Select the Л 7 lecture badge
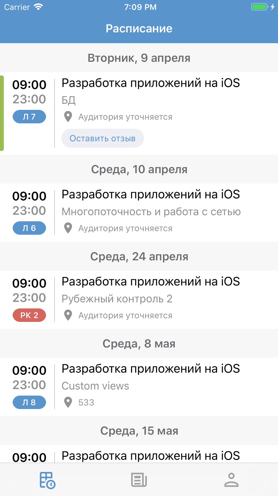278x496 pixels. [29, 117]
